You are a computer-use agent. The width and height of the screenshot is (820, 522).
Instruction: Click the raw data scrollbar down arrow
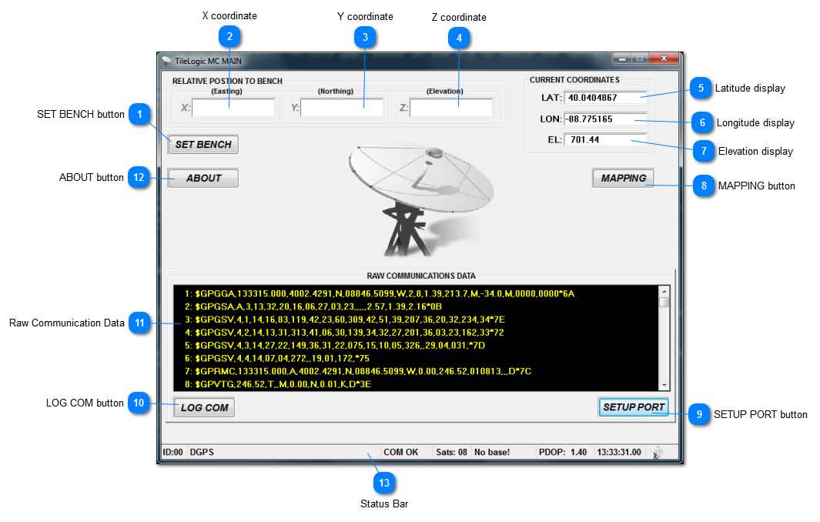click(664, 384)
